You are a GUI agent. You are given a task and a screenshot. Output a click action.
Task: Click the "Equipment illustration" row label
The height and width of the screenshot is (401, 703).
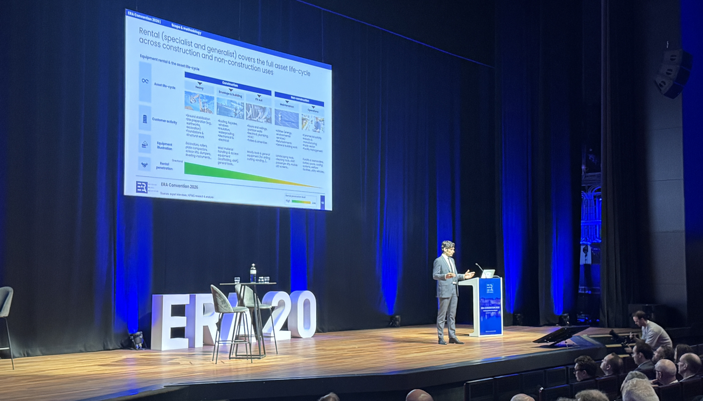pos(164,146)
